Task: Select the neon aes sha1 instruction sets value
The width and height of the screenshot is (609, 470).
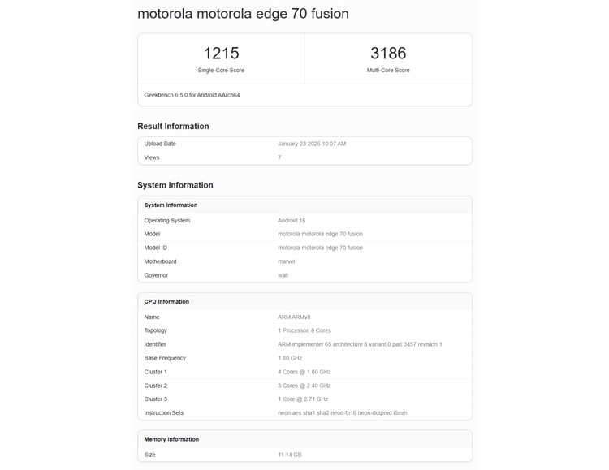Action: (x=343, y=413)
